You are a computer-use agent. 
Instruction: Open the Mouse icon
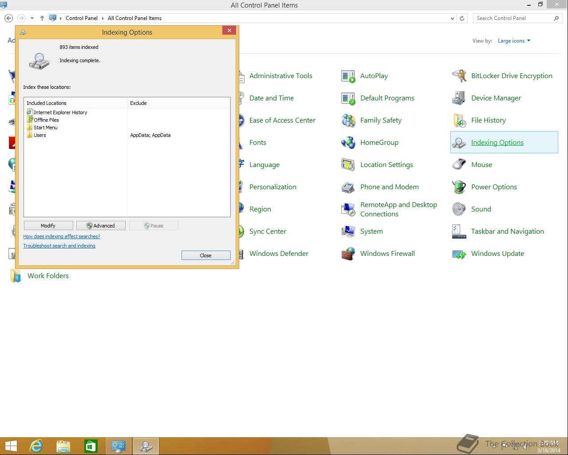click(x=459, y=165)
